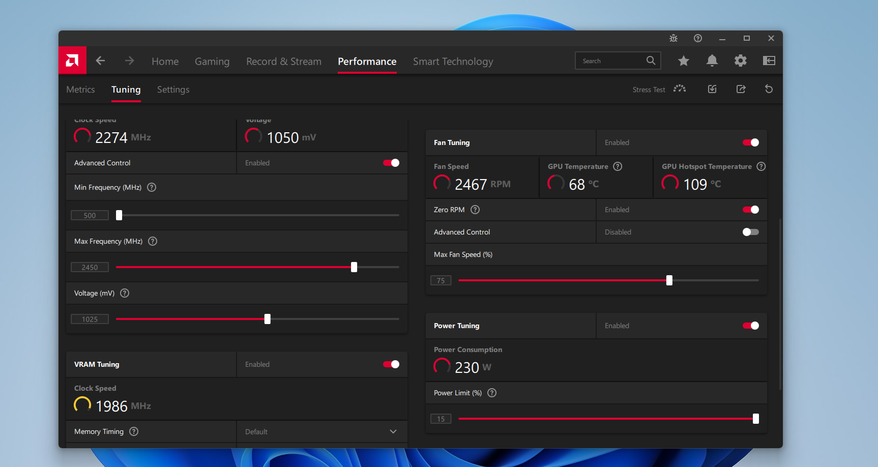This screenshot has width=878, height=467.
Task: Click the reset tuning icon
Action: 769,89
